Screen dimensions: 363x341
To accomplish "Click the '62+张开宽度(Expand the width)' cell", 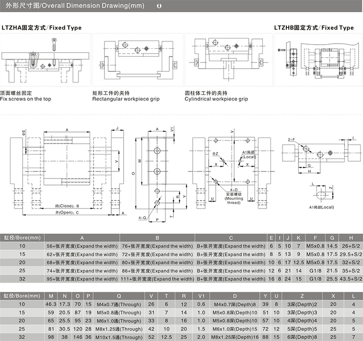I will coord(82,254).
